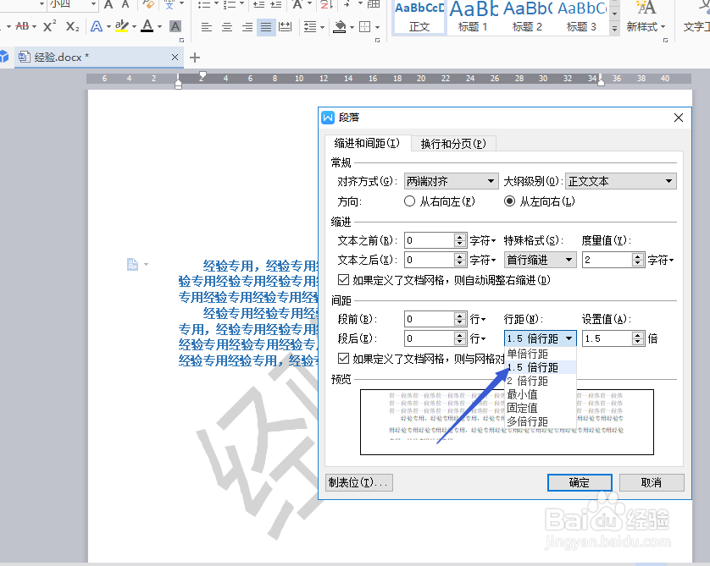710x566 pixels.
Task: Toggle auto-adjust right indent checkbox
Action: [344, 280]
